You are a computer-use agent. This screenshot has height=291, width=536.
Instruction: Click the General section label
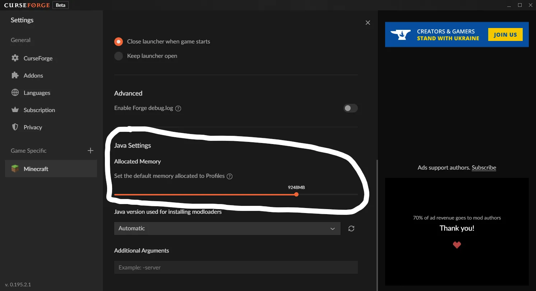[20, 40]
